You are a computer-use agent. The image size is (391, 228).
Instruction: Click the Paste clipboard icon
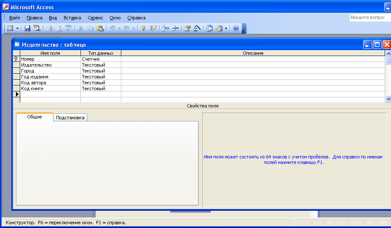(100, 28)
